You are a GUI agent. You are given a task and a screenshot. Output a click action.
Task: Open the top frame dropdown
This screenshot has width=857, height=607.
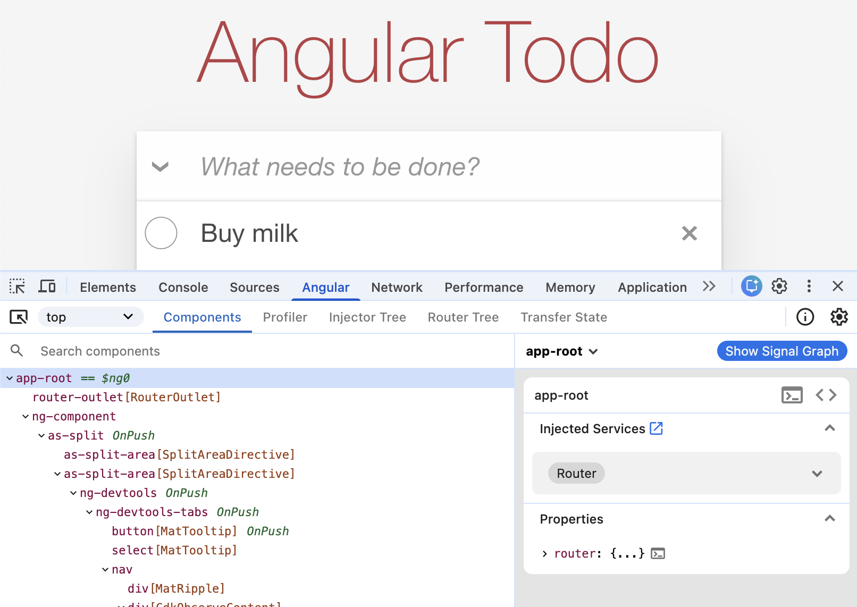pyautogui.click(x=90, y=317)
